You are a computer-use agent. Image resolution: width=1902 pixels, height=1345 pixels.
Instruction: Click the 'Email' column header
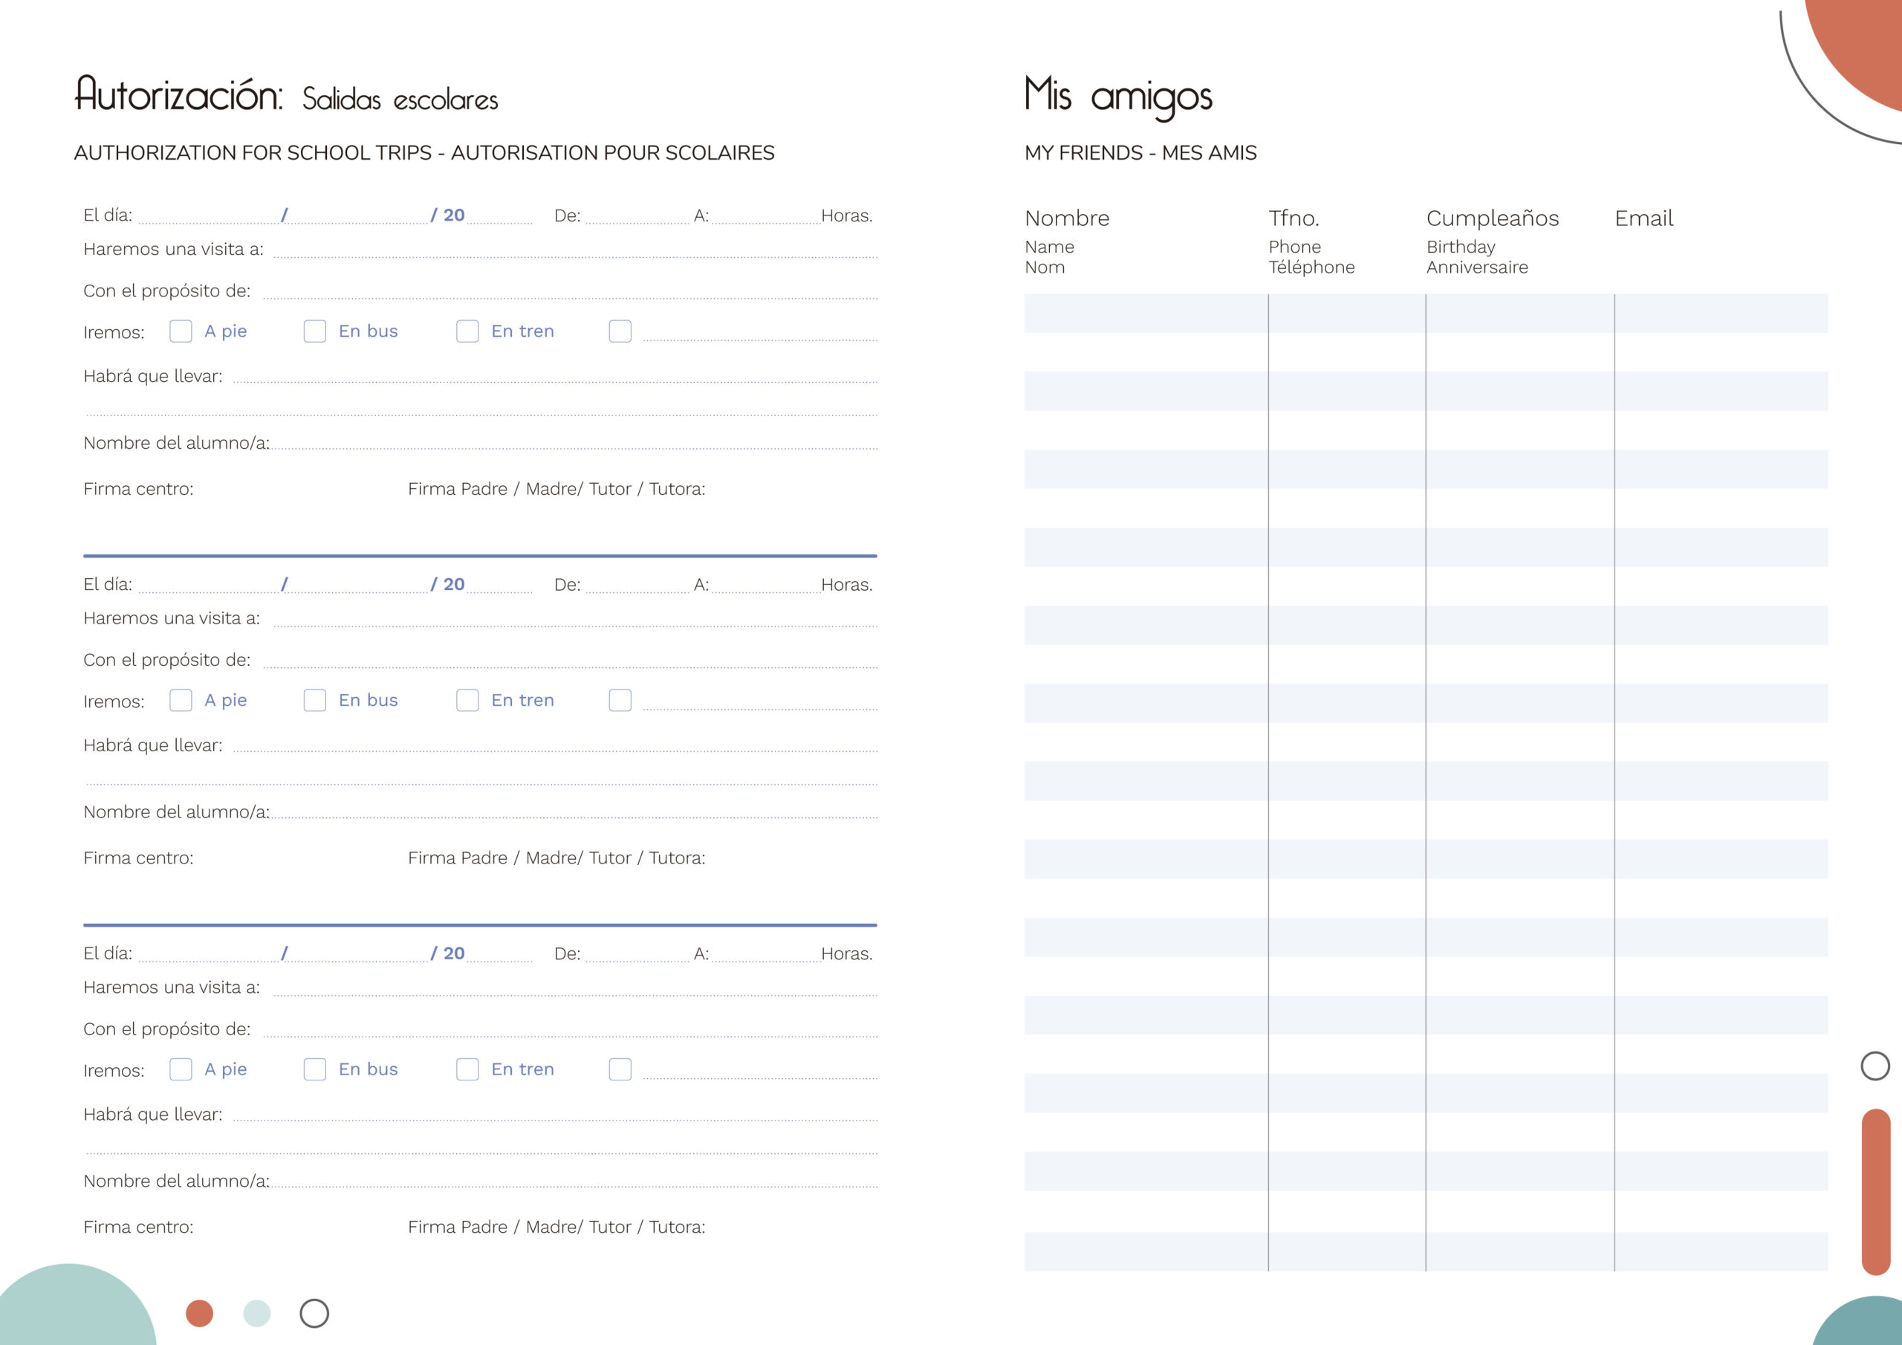pos(1643,218)
